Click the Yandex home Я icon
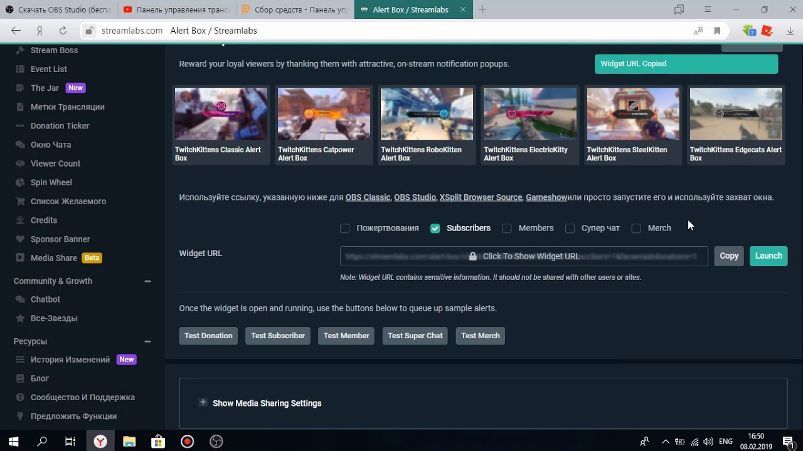The height and width of the screenshot is (451, 803). tap(40, 31)
